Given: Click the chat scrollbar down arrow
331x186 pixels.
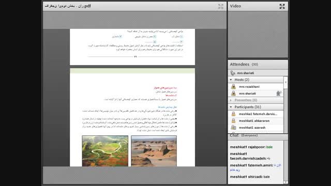Looking at the screenshot, I should (x=285, y=182).
